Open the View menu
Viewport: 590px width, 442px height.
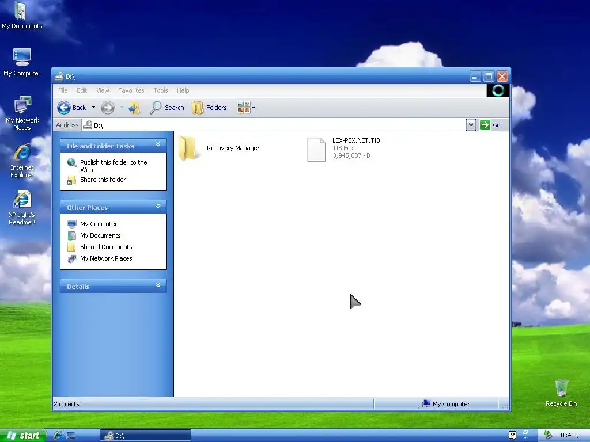103,90
